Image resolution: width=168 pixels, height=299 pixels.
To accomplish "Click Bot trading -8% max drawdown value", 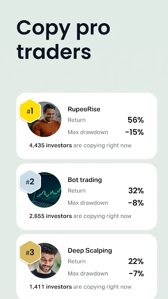I will (x=136, y=203).
